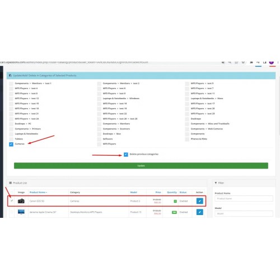Screen dimensions: 280x280
Task: Click into the Model filter input
Action: pos(244,213)
